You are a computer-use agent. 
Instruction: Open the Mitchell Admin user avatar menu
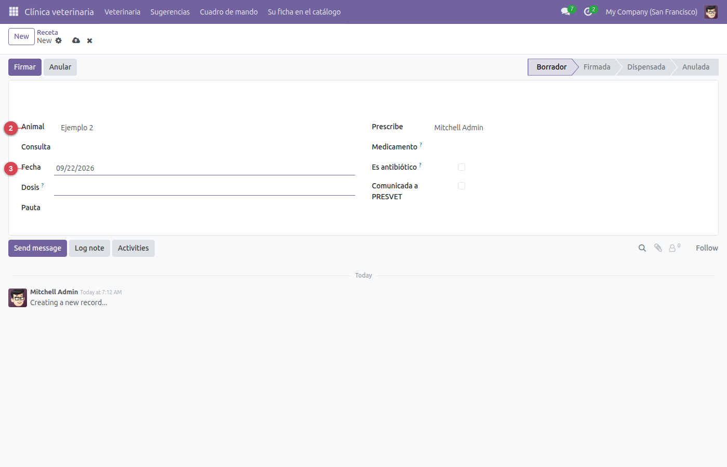(711, 11)
